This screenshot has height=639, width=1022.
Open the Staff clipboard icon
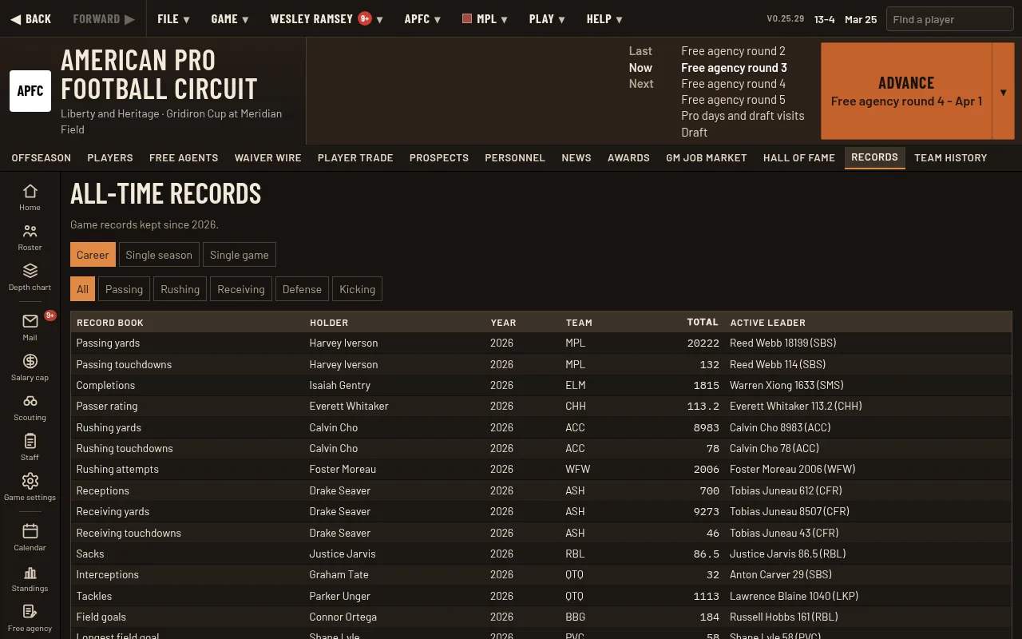pyautogui.click(x=30, y=447)
